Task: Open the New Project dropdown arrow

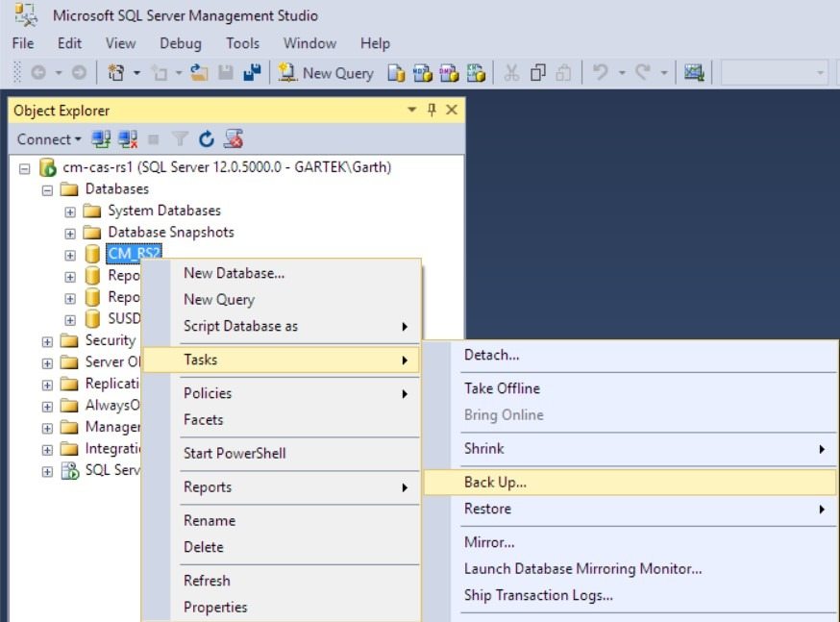Action: pyautogui.click(x=136, y=72)
